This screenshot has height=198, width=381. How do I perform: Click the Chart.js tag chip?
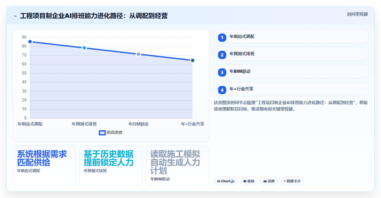tap(226, 181)
